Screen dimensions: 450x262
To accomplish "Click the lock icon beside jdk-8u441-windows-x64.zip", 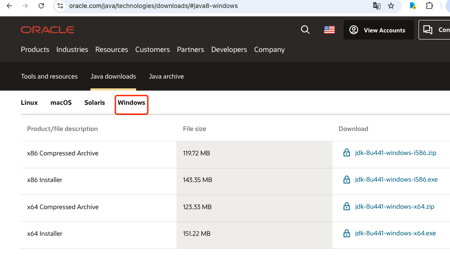I will (x=347, y=206).
